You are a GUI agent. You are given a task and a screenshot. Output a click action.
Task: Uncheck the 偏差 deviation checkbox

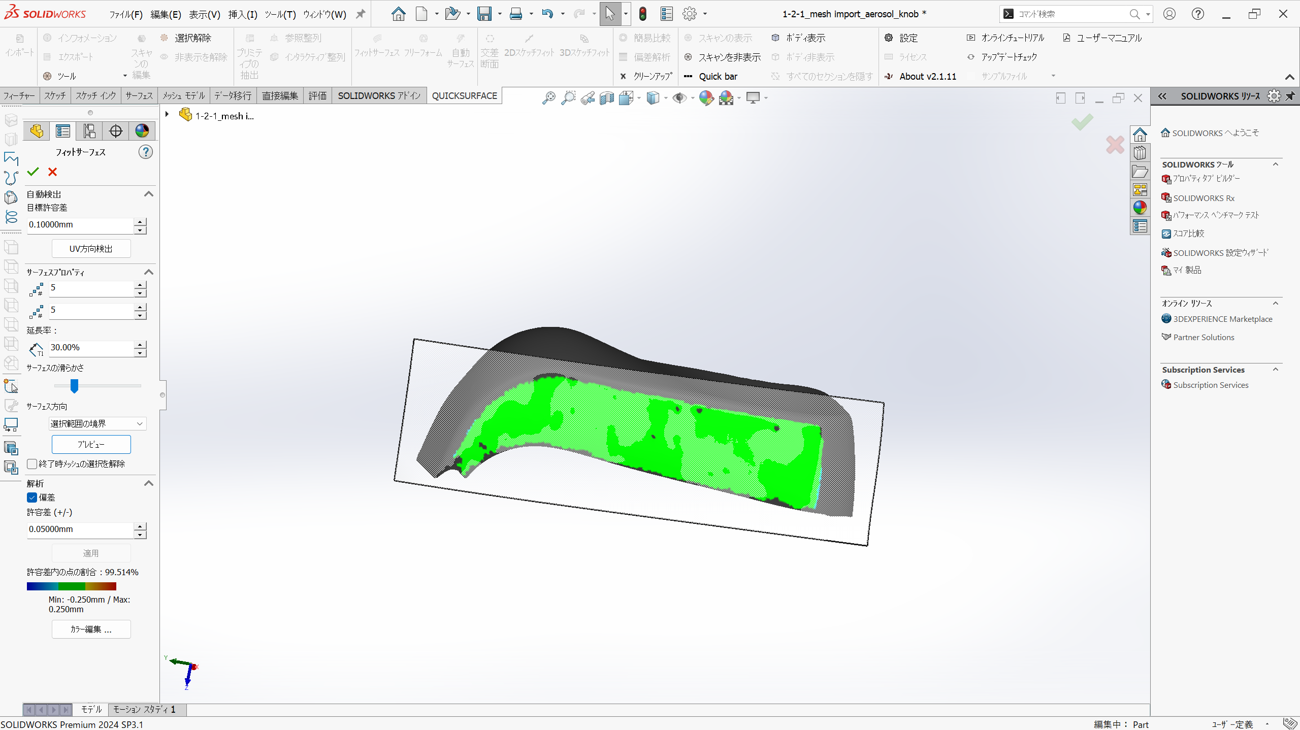click(x=32, y=497)
